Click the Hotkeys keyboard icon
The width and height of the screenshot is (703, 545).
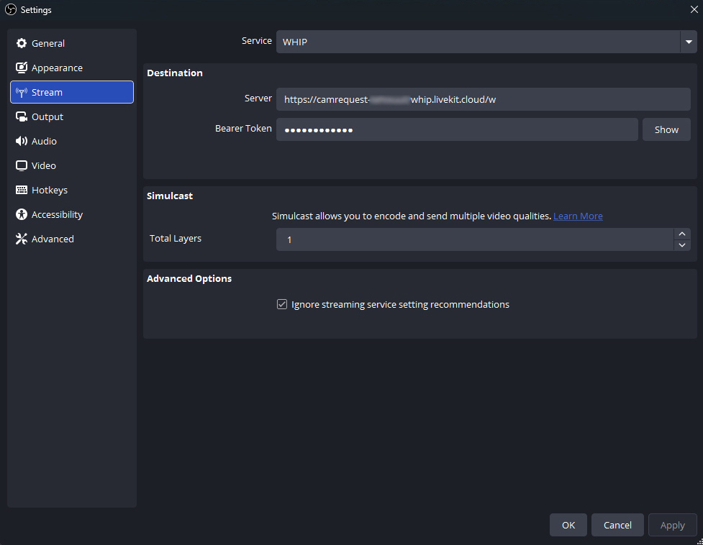point(22,190)
